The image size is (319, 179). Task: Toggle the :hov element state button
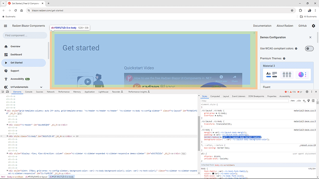[293, 101]
